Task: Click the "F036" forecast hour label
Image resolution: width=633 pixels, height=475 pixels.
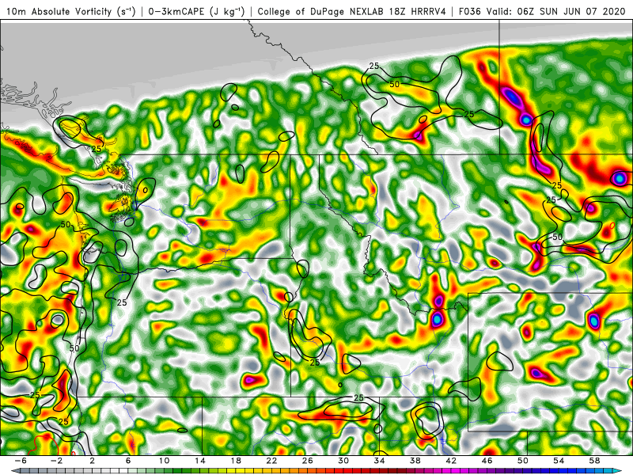Action: tap(470, 12)
